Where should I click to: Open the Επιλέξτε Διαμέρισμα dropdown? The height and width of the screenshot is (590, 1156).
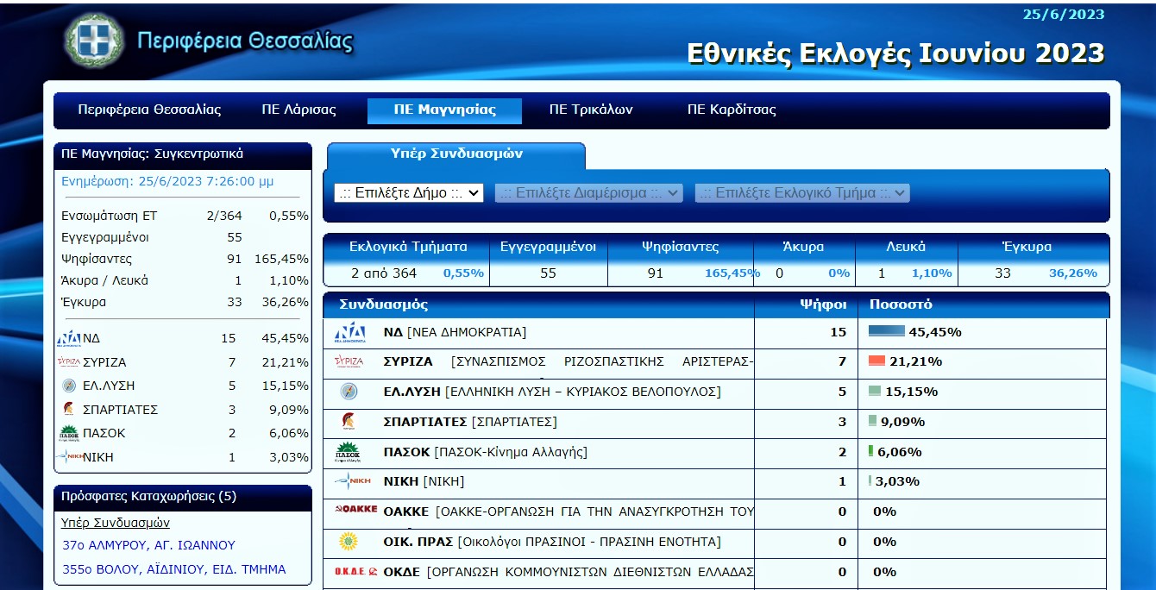(588, 193)
